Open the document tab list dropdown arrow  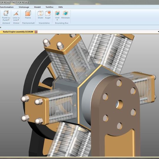[x=158, y=32]
